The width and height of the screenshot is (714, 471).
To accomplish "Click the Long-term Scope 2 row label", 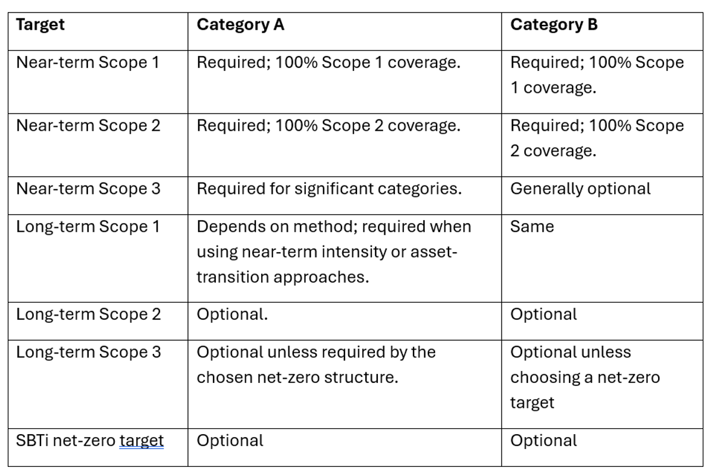I will (88, 315).
